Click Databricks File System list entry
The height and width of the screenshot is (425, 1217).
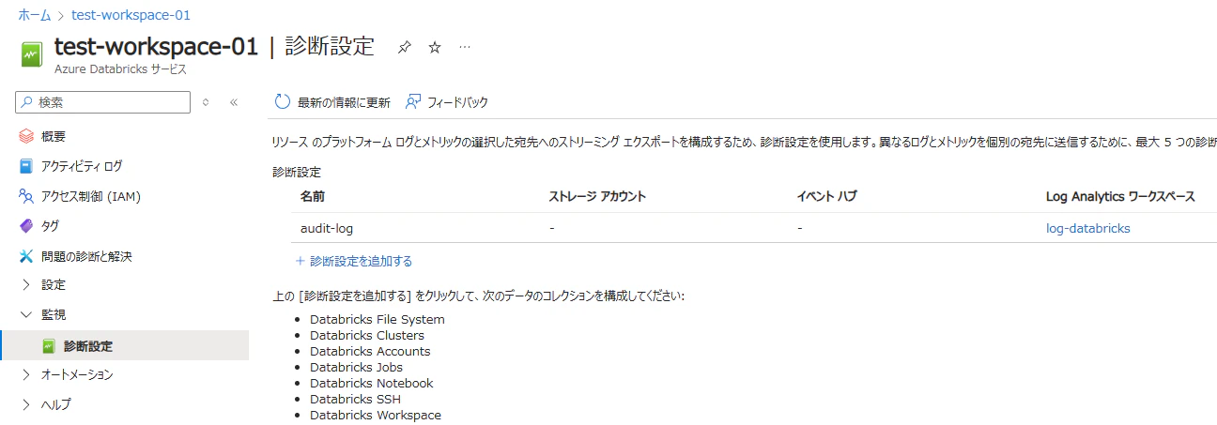click(377, 319)
